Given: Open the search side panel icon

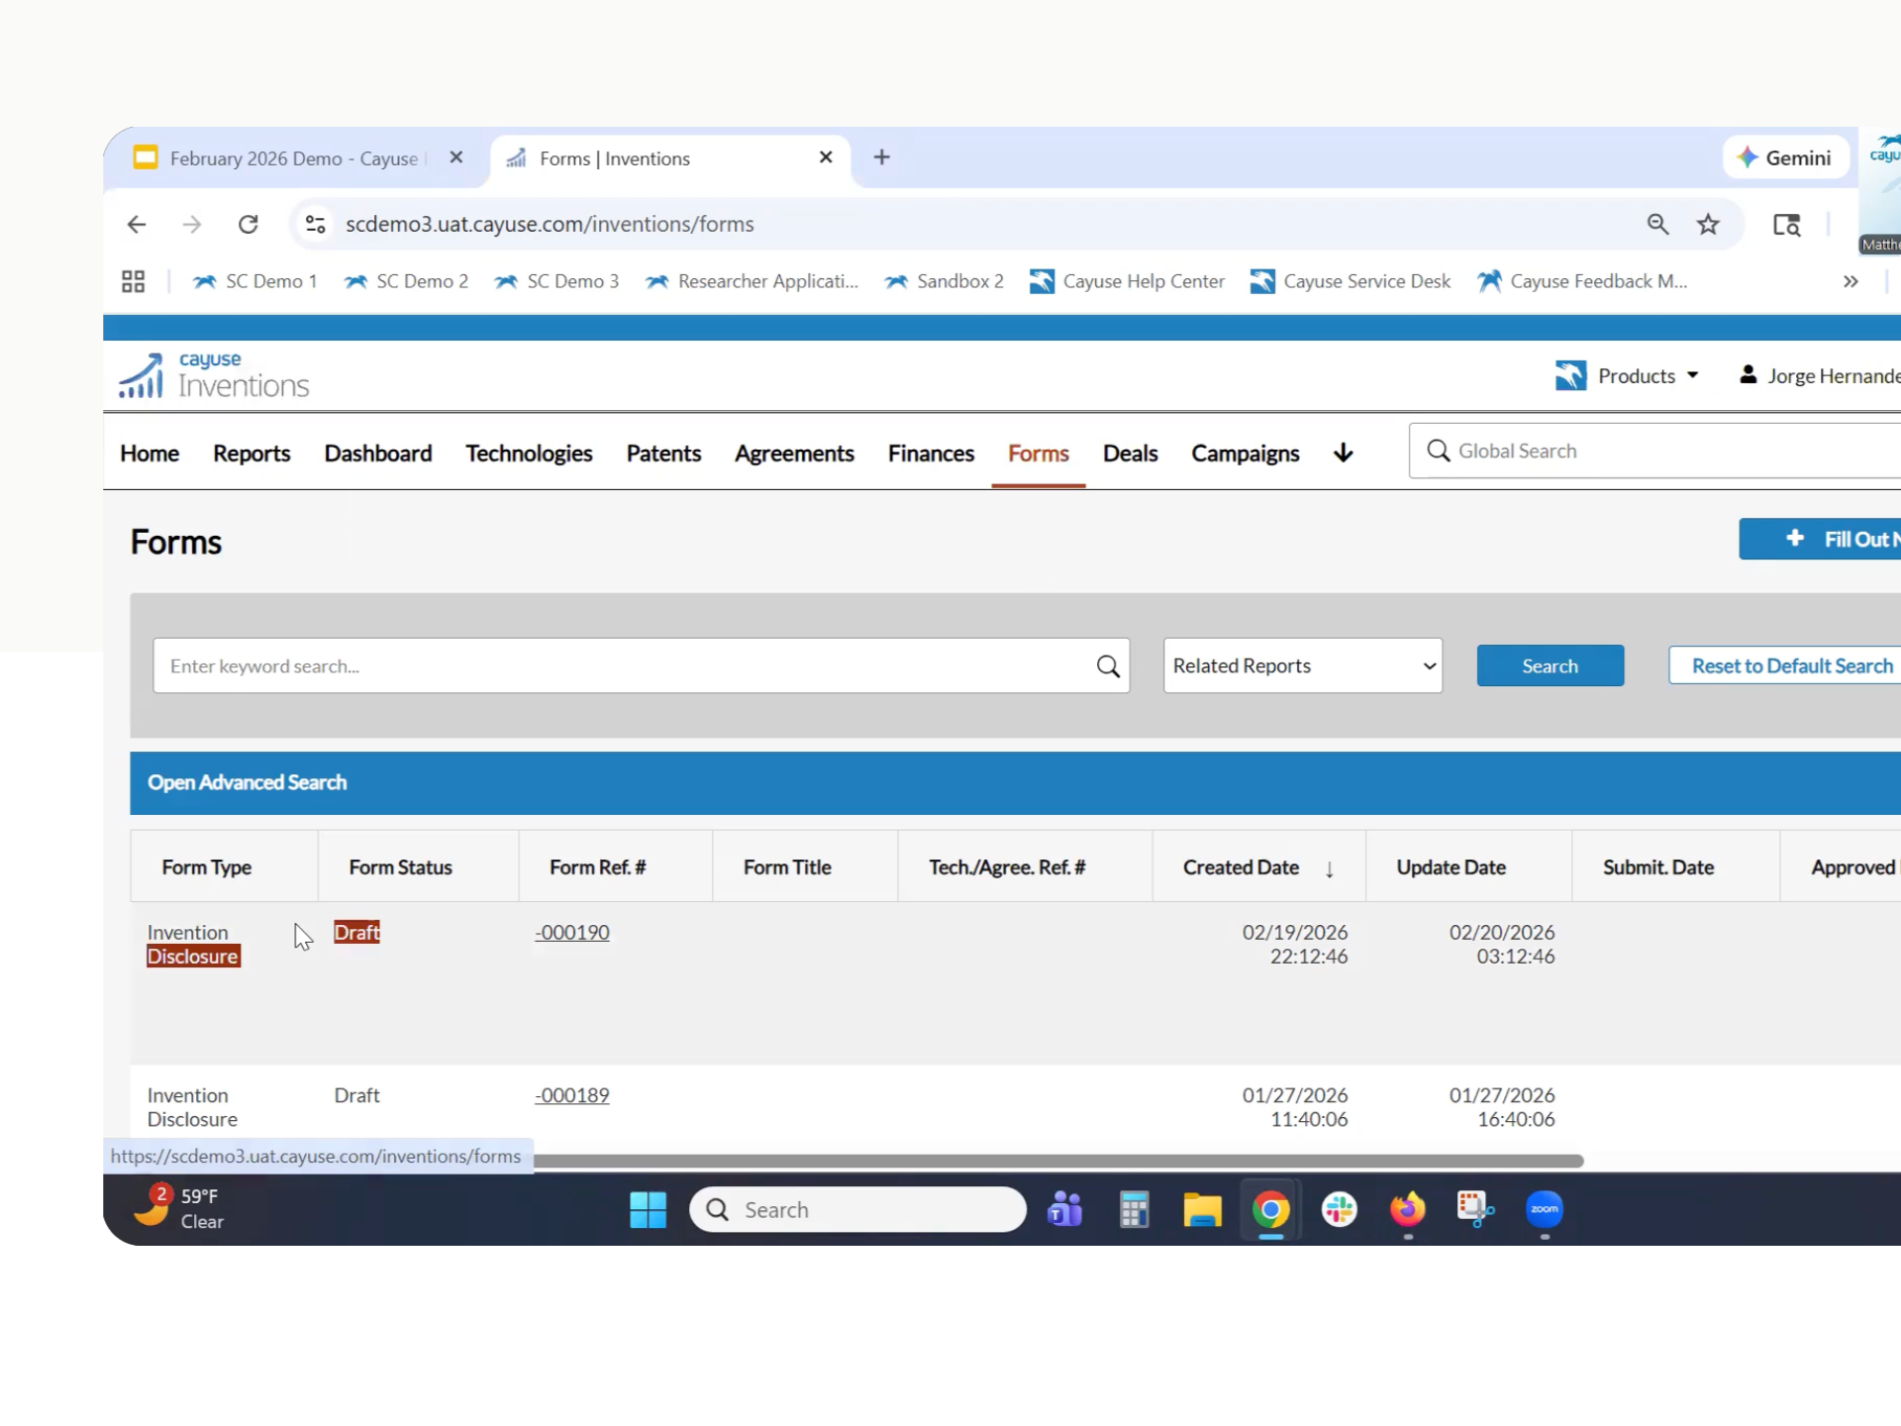Looking at the screenshot, I should coord(1786,225).
